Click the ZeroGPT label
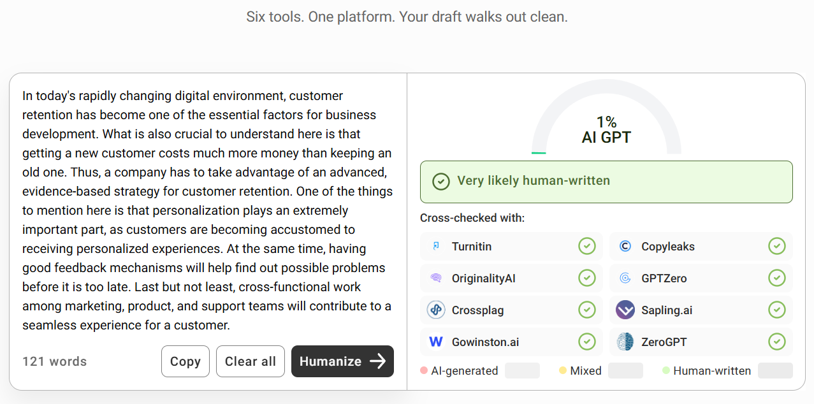This screenshot has height=404, width=814. tap(664, 342)
